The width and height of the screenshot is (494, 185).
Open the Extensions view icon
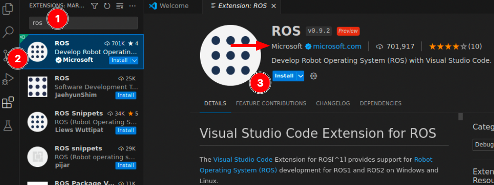pos(8,102)
